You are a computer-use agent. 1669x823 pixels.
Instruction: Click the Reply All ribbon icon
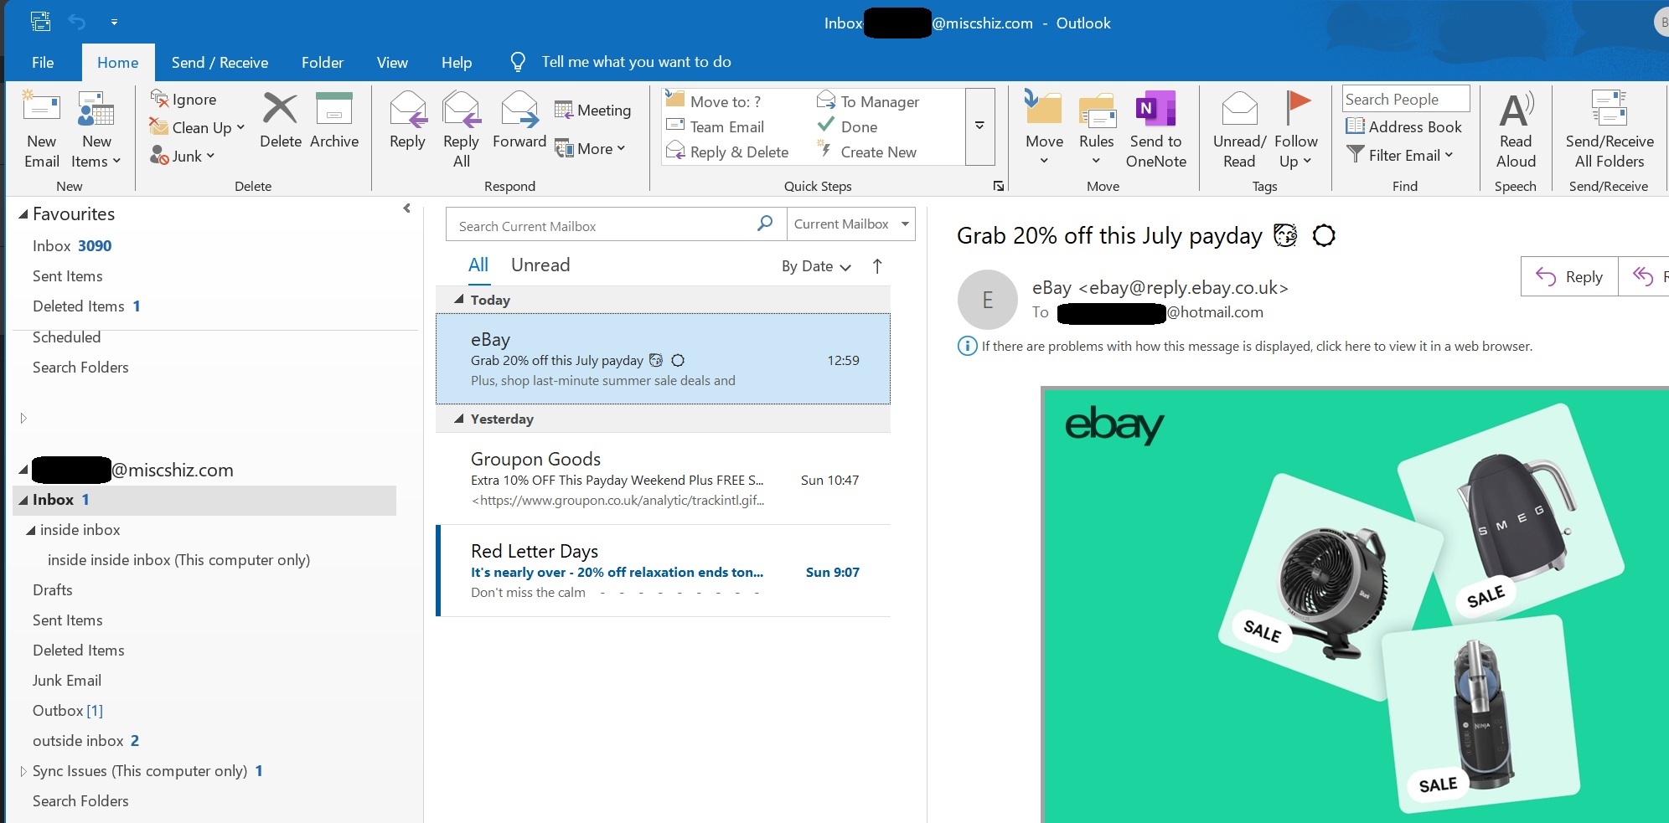(461, 110)
